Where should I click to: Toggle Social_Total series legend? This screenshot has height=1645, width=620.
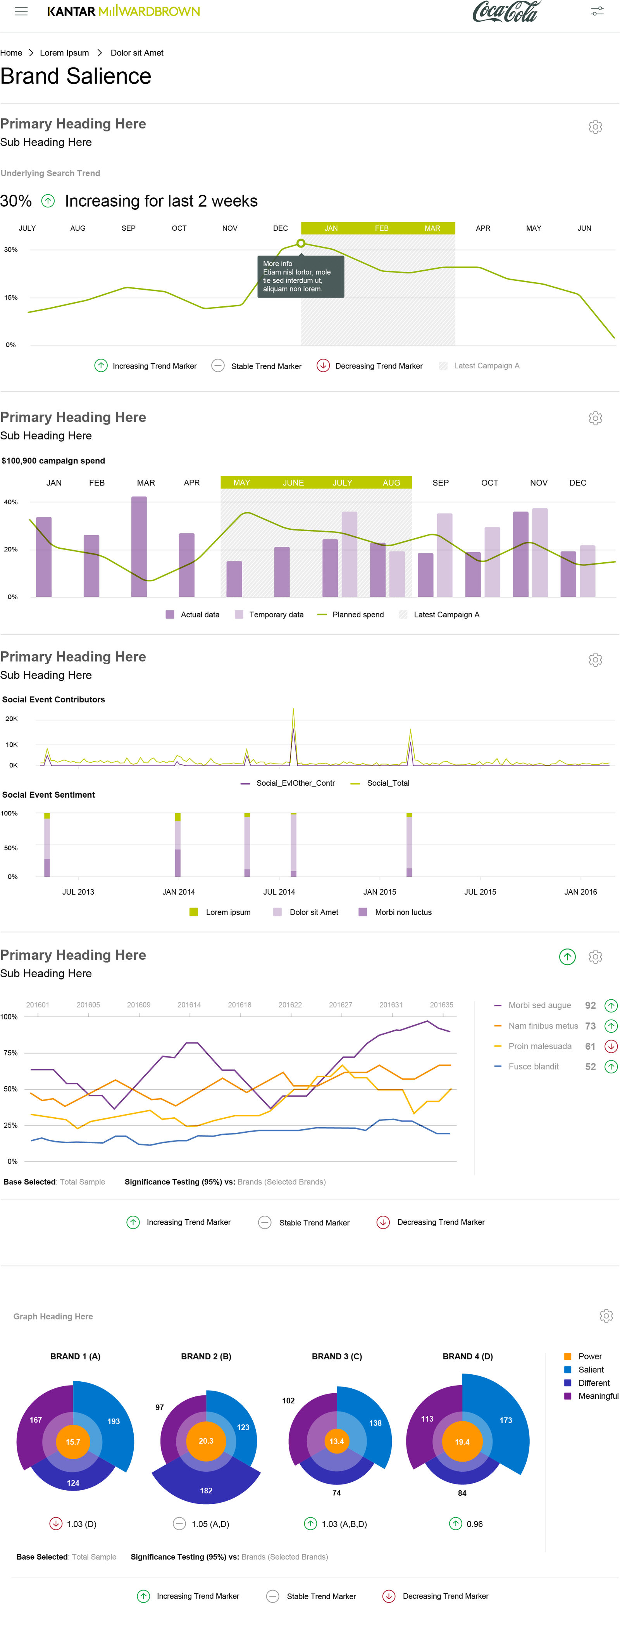(x=380, y=783)
